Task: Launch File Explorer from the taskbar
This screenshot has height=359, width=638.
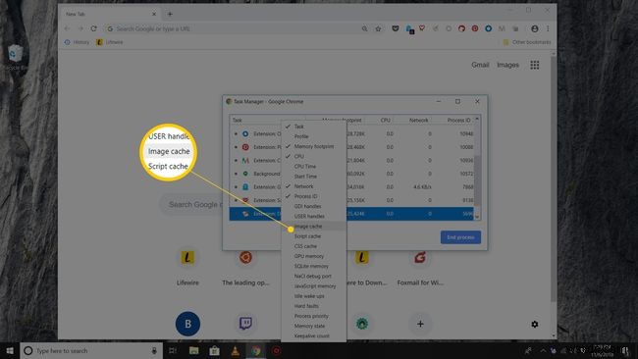Action: [x=194, y=350]
